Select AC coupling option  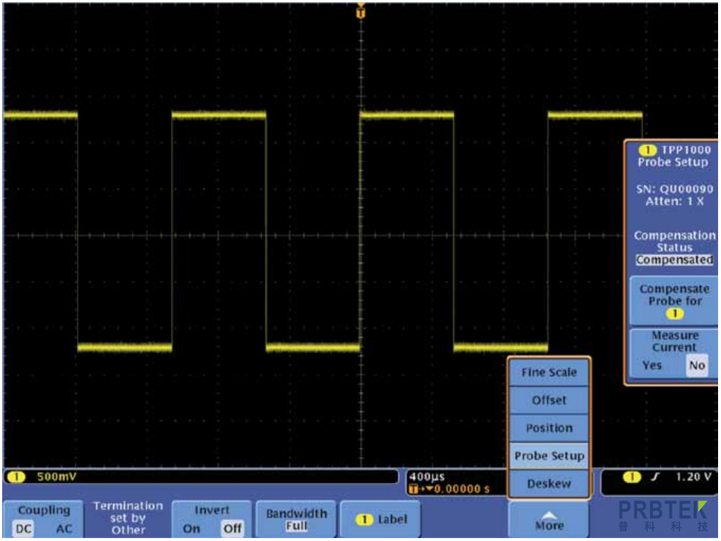point(64,528)
